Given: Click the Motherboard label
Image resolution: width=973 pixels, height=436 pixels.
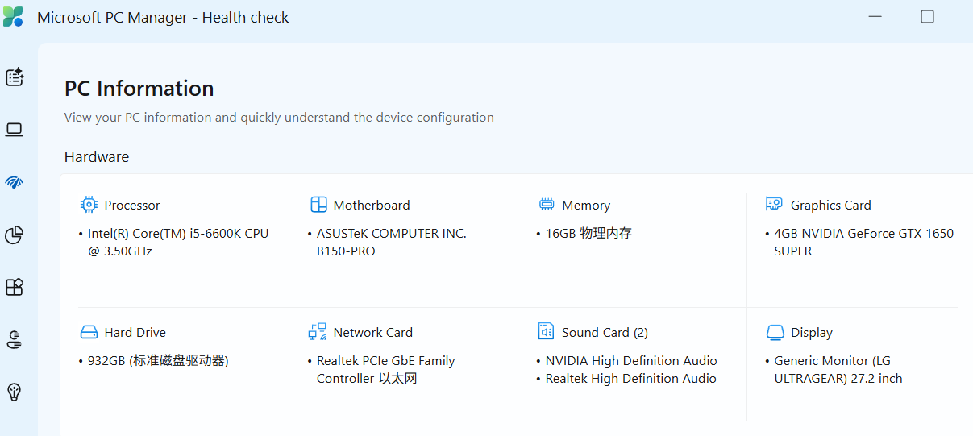Looking at the screenshot, I should (372, 206).
